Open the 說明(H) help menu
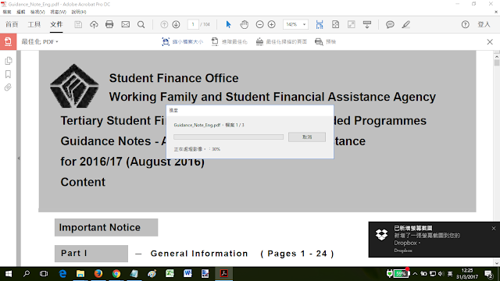This screenshot has height=281, width=500. tap(79, 12)
